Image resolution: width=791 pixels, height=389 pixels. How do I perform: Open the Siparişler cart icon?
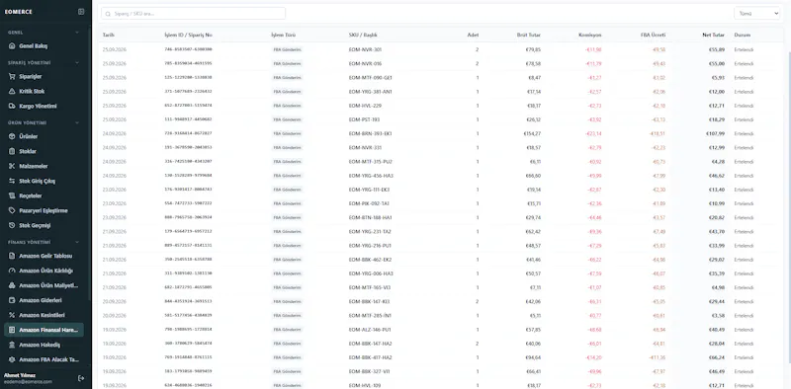click(x=12, y=77)
